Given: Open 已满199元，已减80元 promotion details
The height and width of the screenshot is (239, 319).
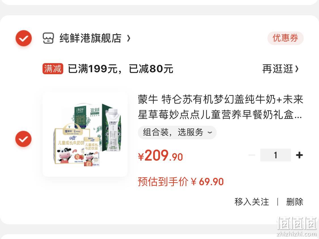Looking at the screenshot, I should (x=121, y=69).
